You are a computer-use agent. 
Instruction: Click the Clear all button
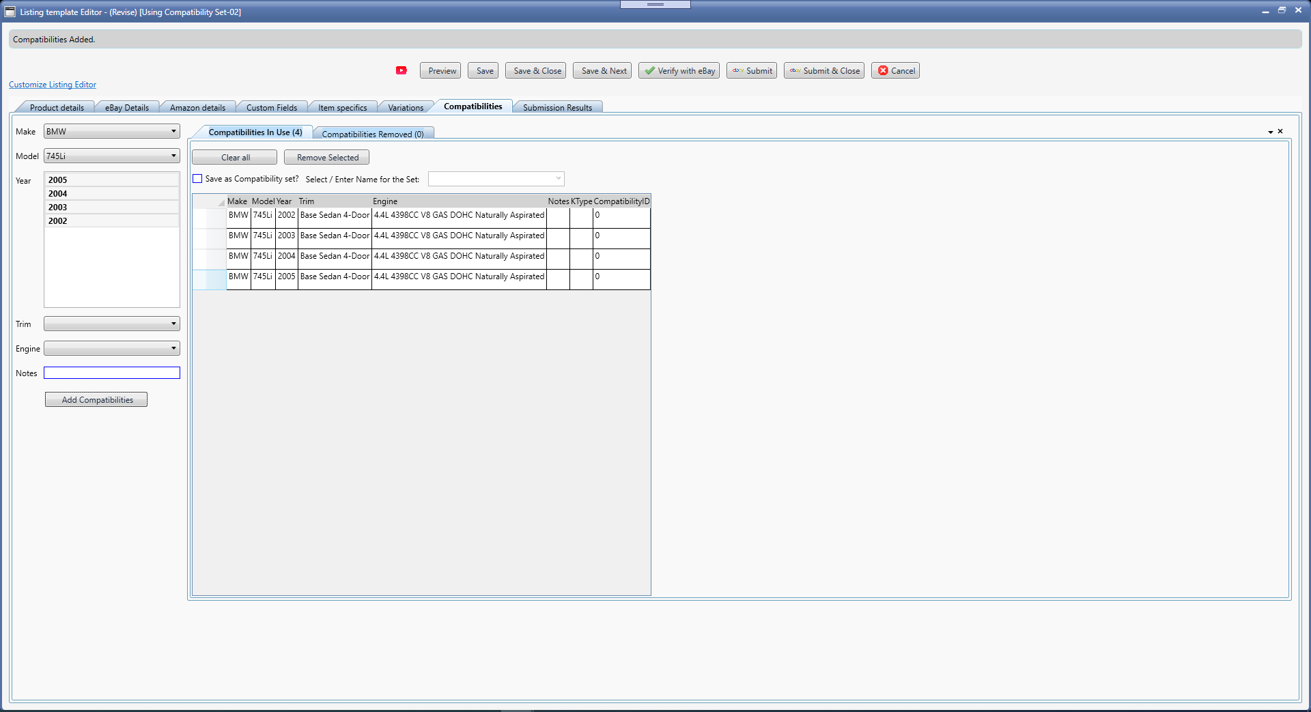click(235, 157)
